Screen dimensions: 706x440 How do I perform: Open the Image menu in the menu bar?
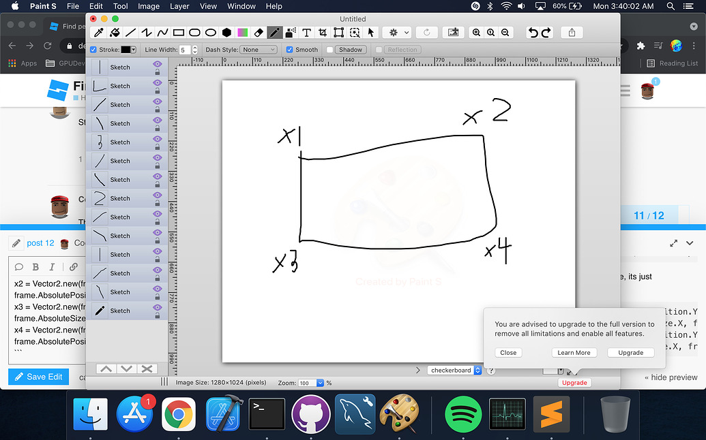(149, 6)
